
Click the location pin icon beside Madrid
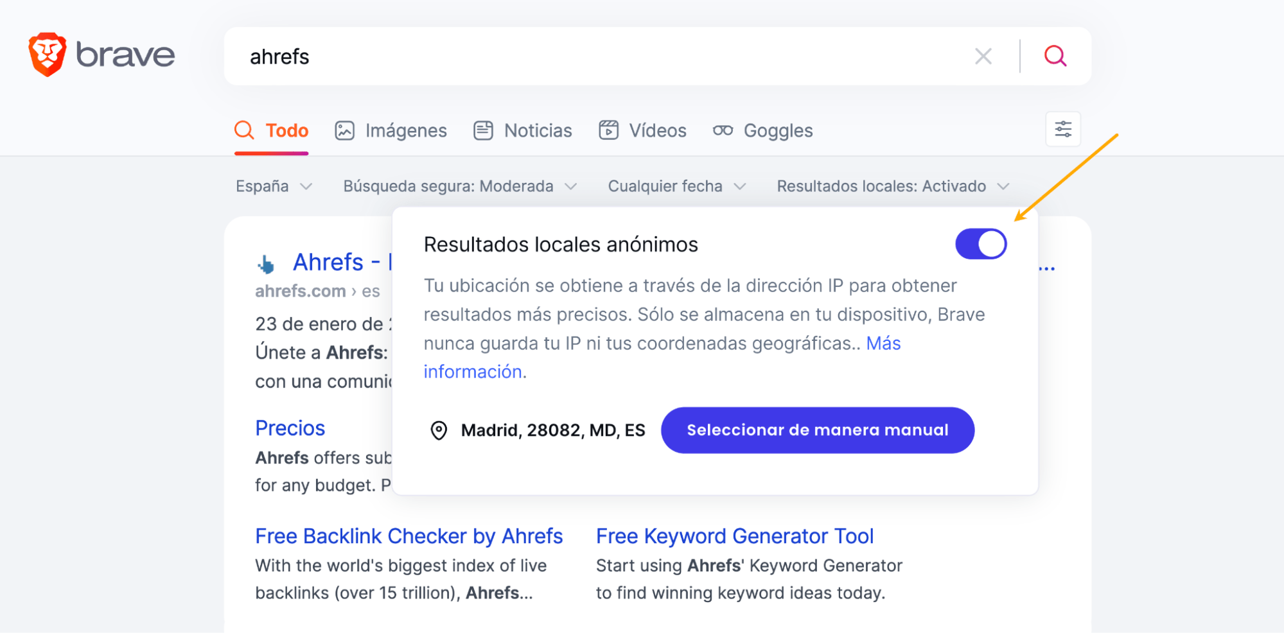coord(439,430)
